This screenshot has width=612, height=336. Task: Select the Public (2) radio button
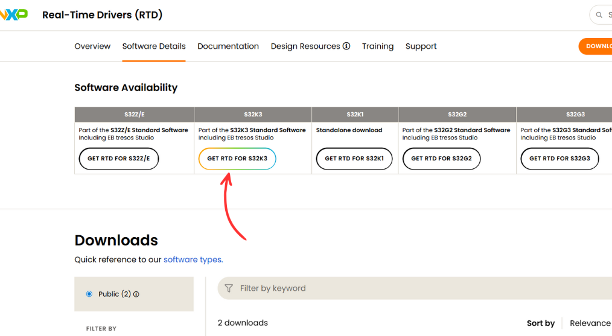point(89,294)
